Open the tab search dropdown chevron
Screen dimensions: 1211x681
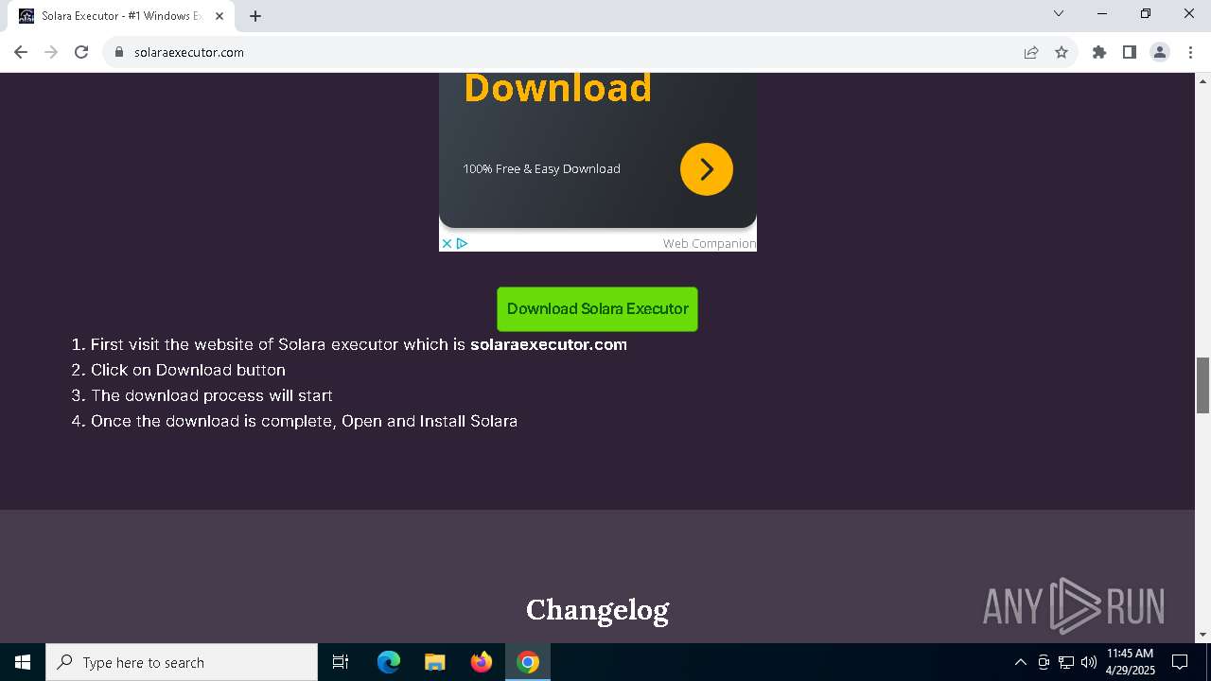tap(1059, 13)
